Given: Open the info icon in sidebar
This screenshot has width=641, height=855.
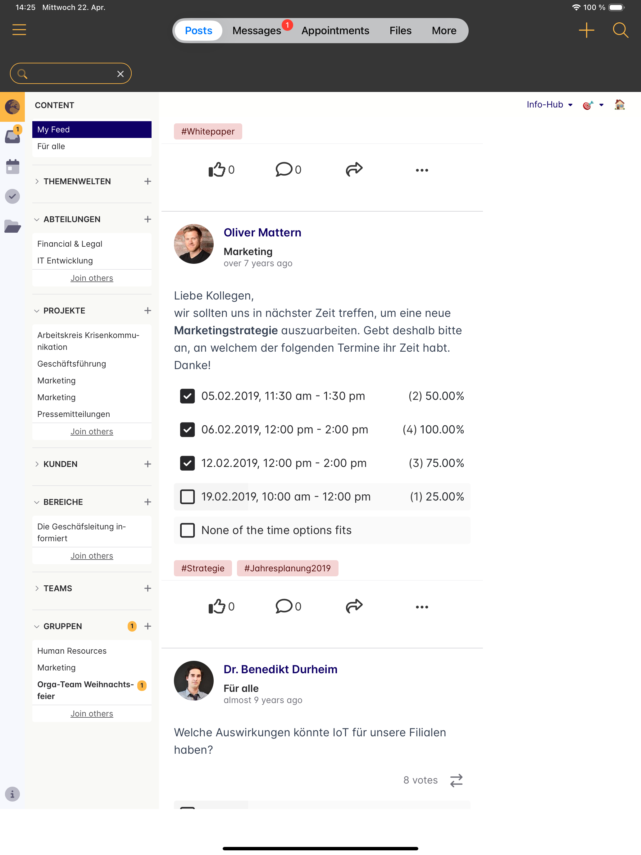Looking at the screenshot, I should coord(12,794).
